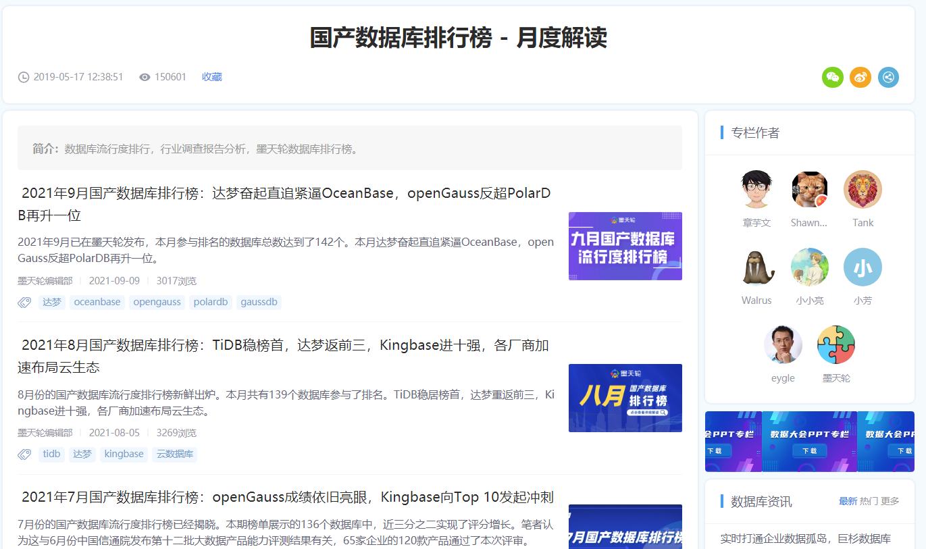Click the 专栏作者 section heading
Screen dimensions: 926x549
click(x=755, y=132)
